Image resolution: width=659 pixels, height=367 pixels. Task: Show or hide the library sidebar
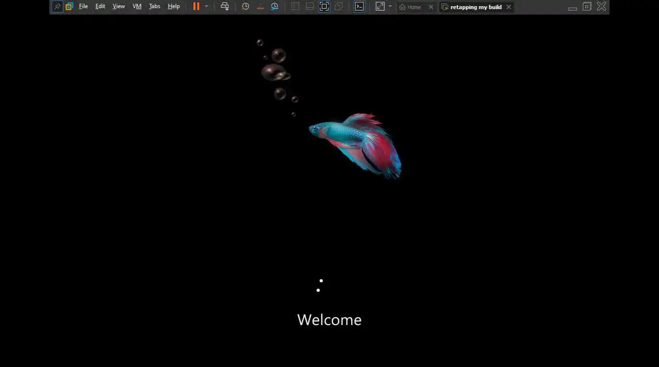pyautogui.click(x=295, y=7)
